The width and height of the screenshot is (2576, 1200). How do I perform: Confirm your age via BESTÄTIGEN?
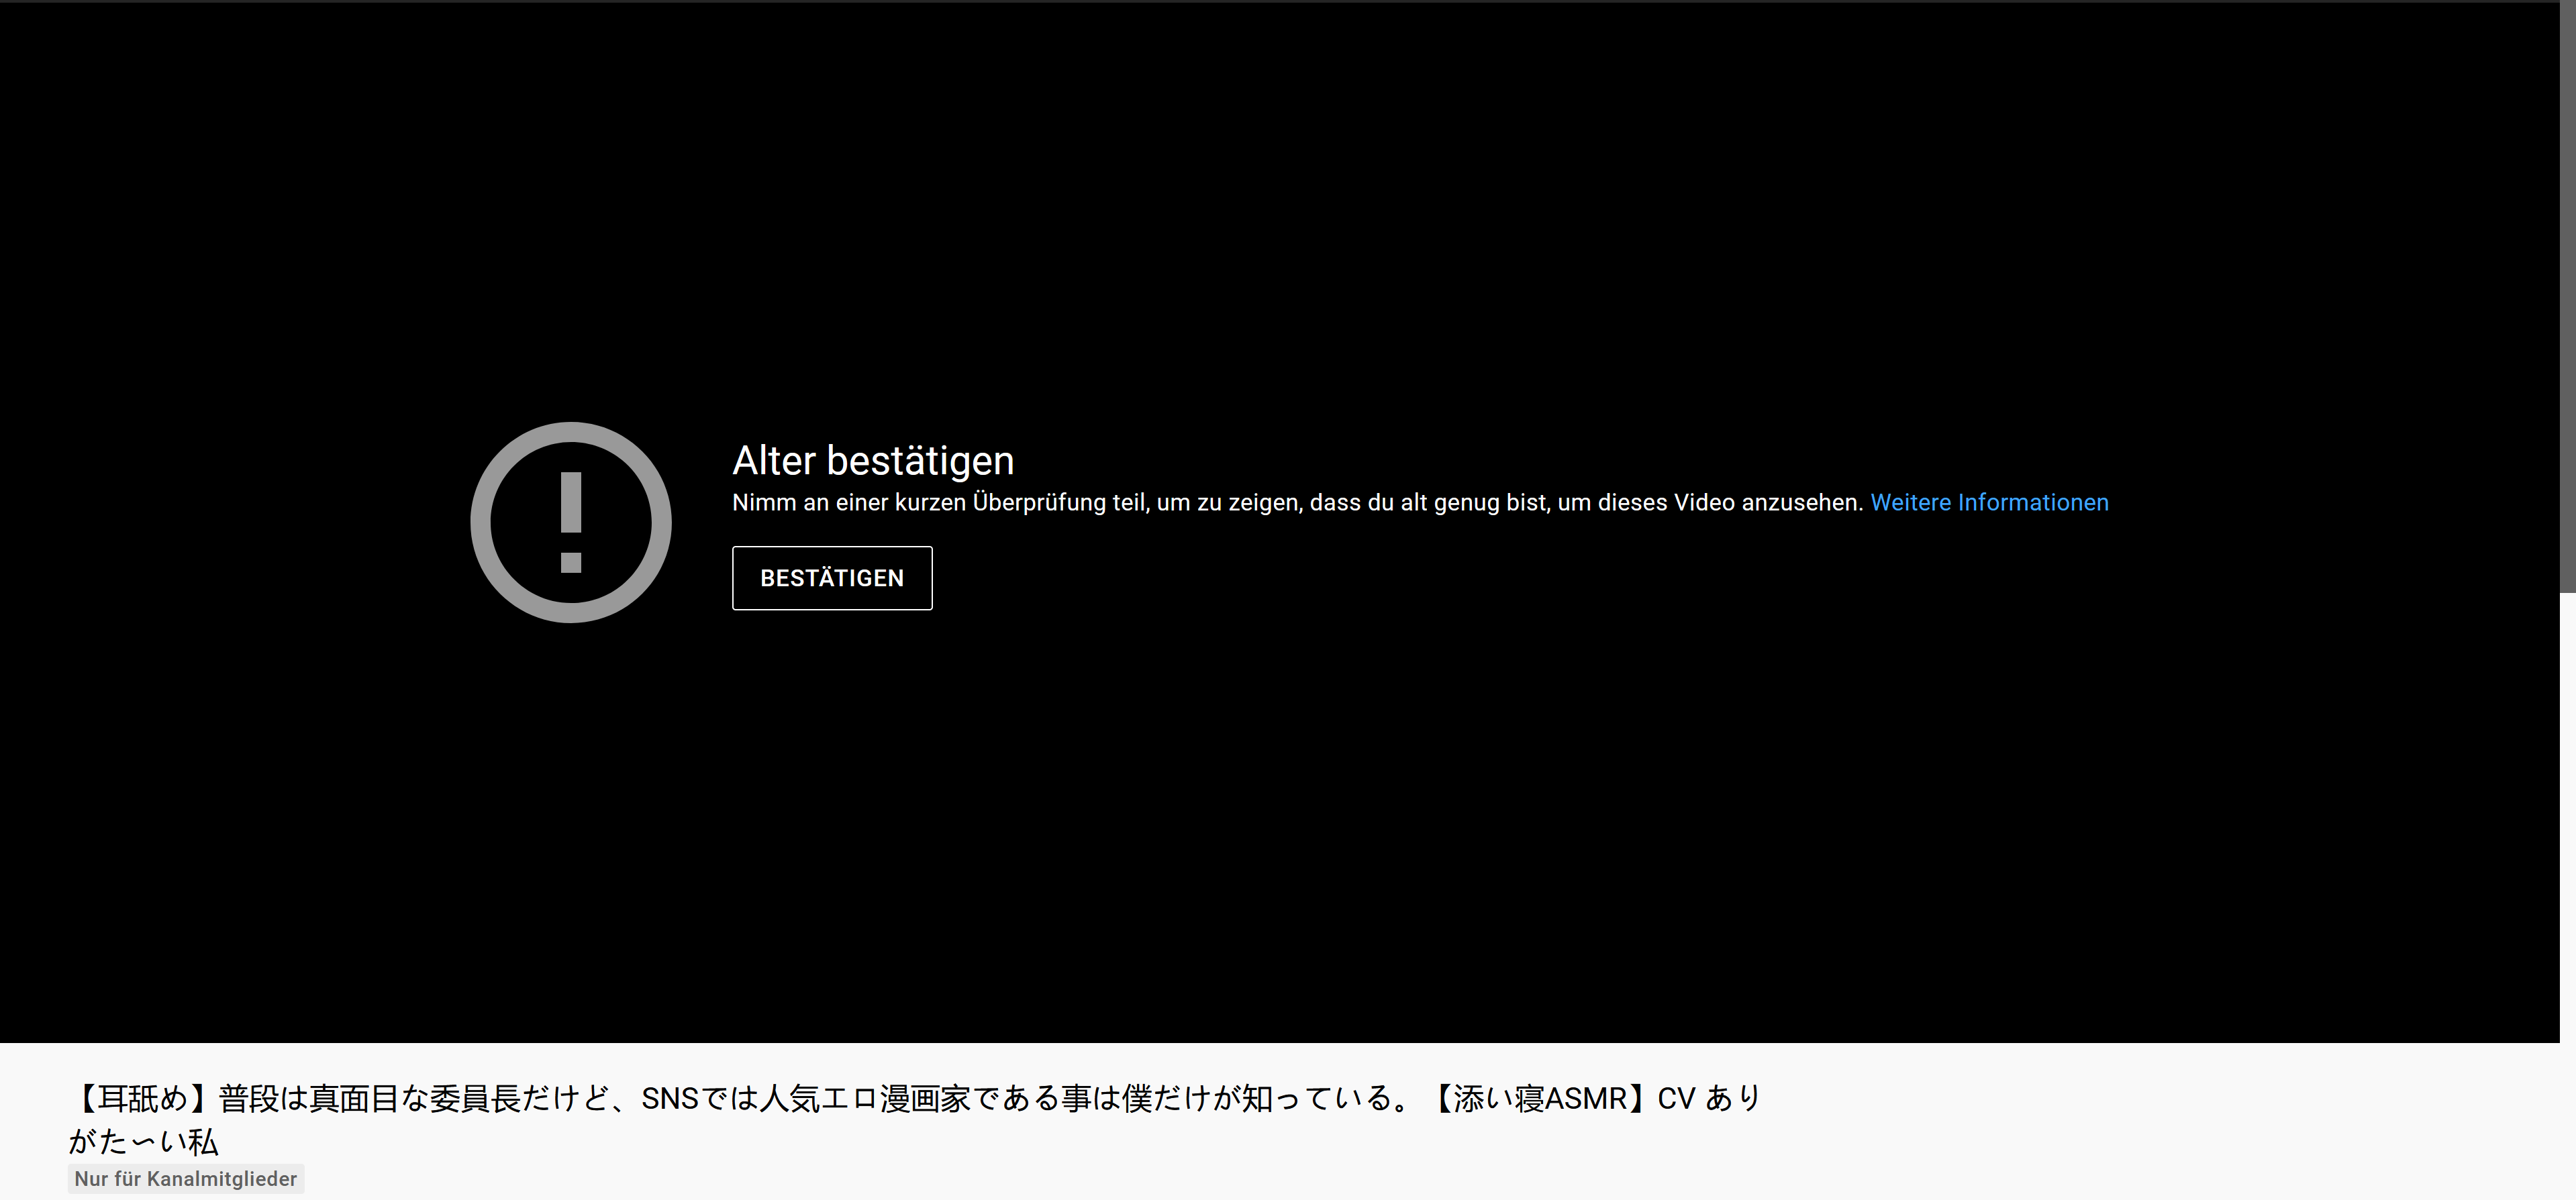tap(831, 578)
